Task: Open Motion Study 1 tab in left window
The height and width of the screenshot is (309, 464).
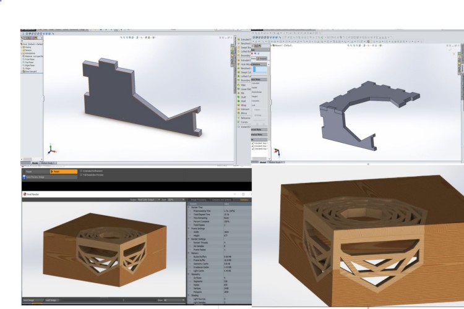Action: pyautogui.click(x=48, y=163)
